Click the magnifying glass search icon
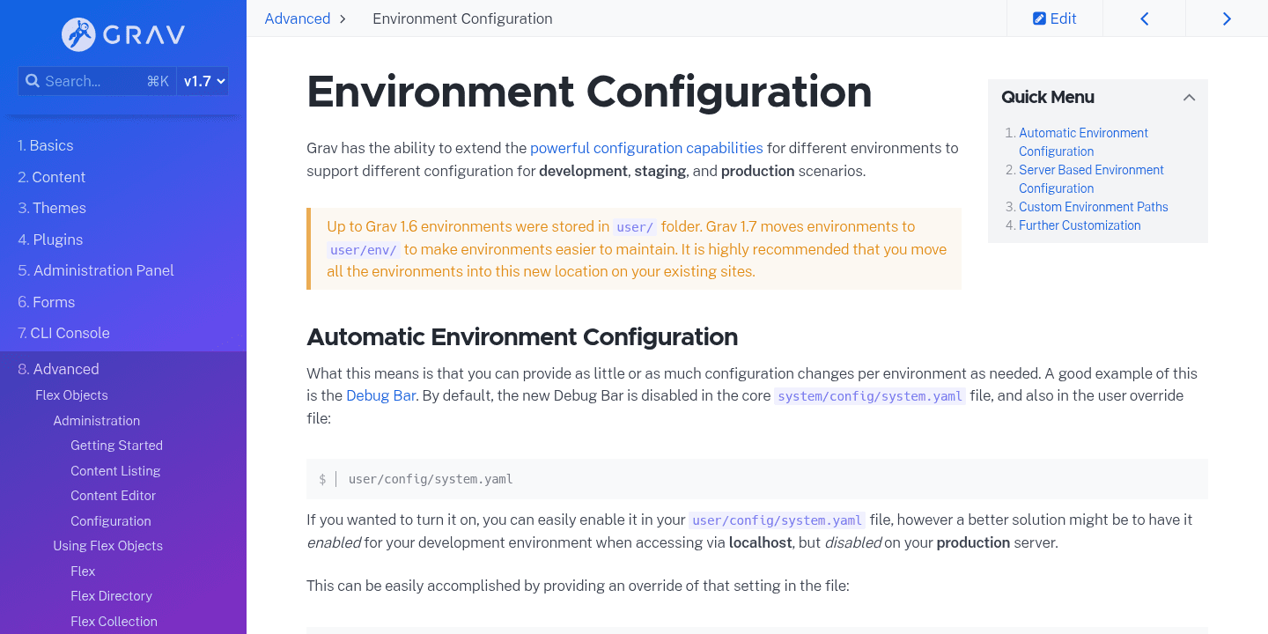The image size is (1268, 634). [x=33, y=80]
